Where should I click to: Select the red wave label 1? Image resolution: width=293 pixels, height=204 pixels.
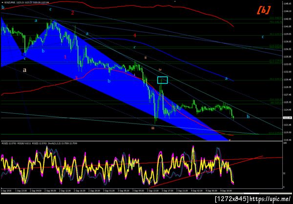point(65,57)
